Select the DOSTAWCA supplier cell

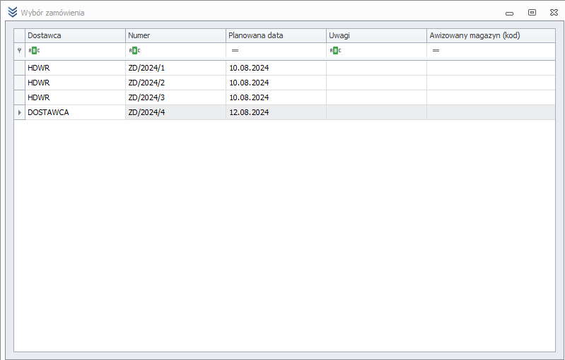click(75, 112)
